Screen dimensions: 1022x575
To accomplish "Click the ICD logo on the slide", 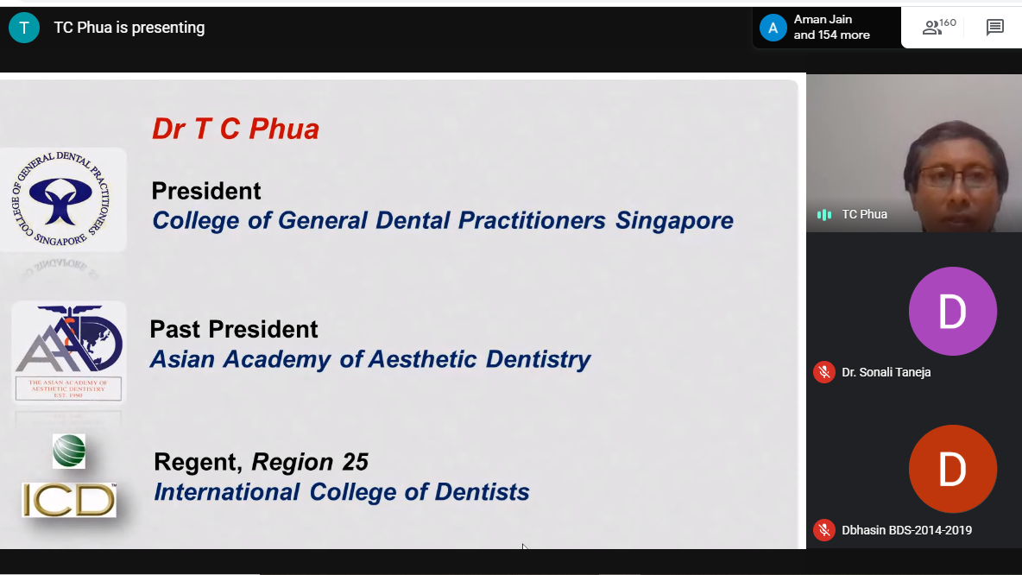I will click(69, 500).
